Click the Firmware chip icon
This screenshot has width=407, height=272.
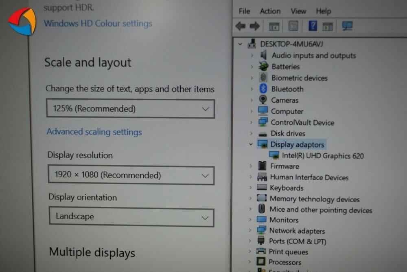pyautogui.click(x=262, y=166)
